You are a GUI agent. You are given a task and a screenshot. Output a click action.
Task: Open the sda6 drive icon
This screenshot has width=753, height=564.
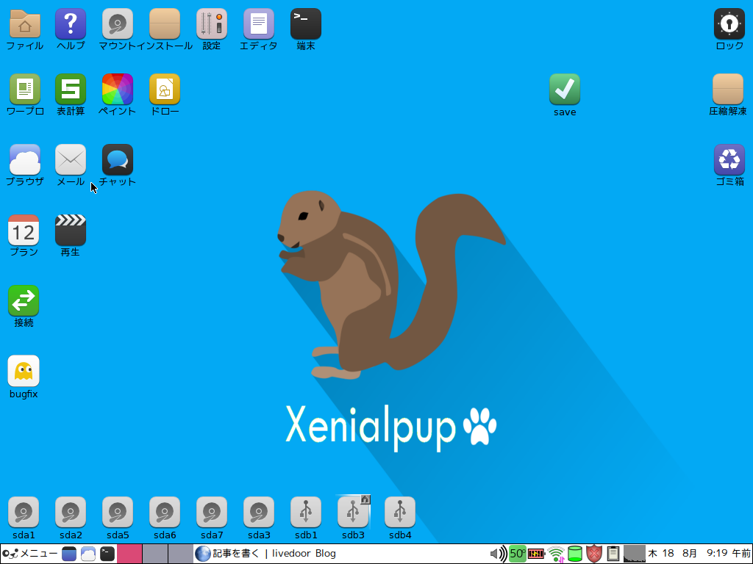[165, 512]
